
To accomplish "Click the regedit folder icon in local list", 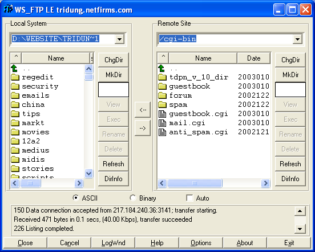I will coord(15,77).
